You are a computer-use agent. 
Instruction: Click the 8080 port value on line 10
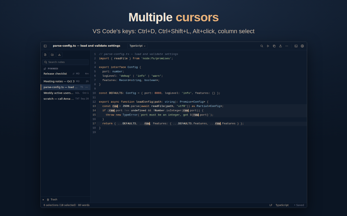pos(158,93)
